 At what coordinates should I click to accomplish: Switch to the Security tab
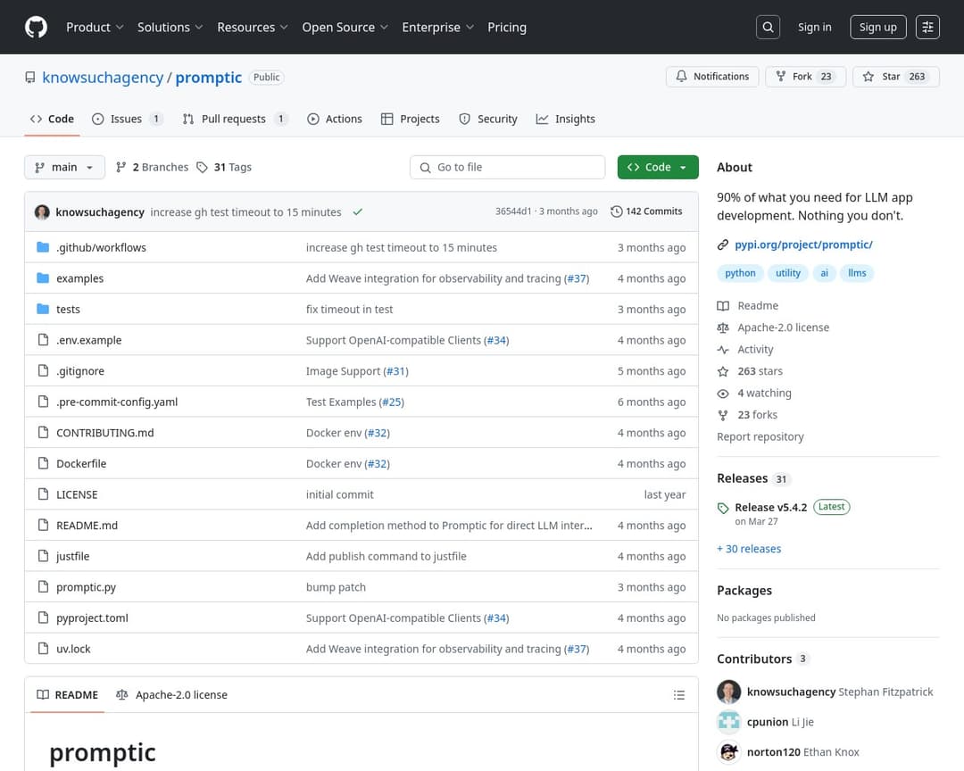488,120
